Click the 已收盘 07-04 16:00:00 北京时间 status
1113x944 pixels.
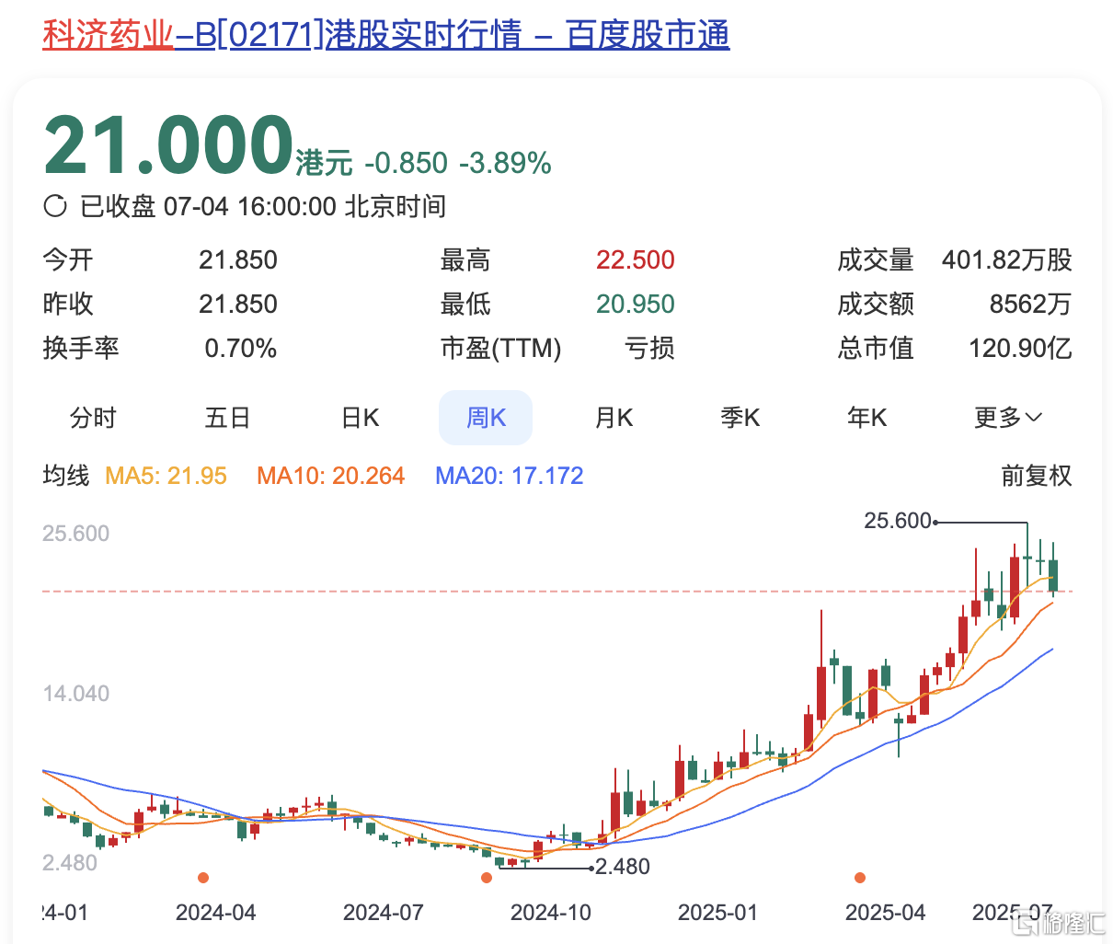point(263,206)
